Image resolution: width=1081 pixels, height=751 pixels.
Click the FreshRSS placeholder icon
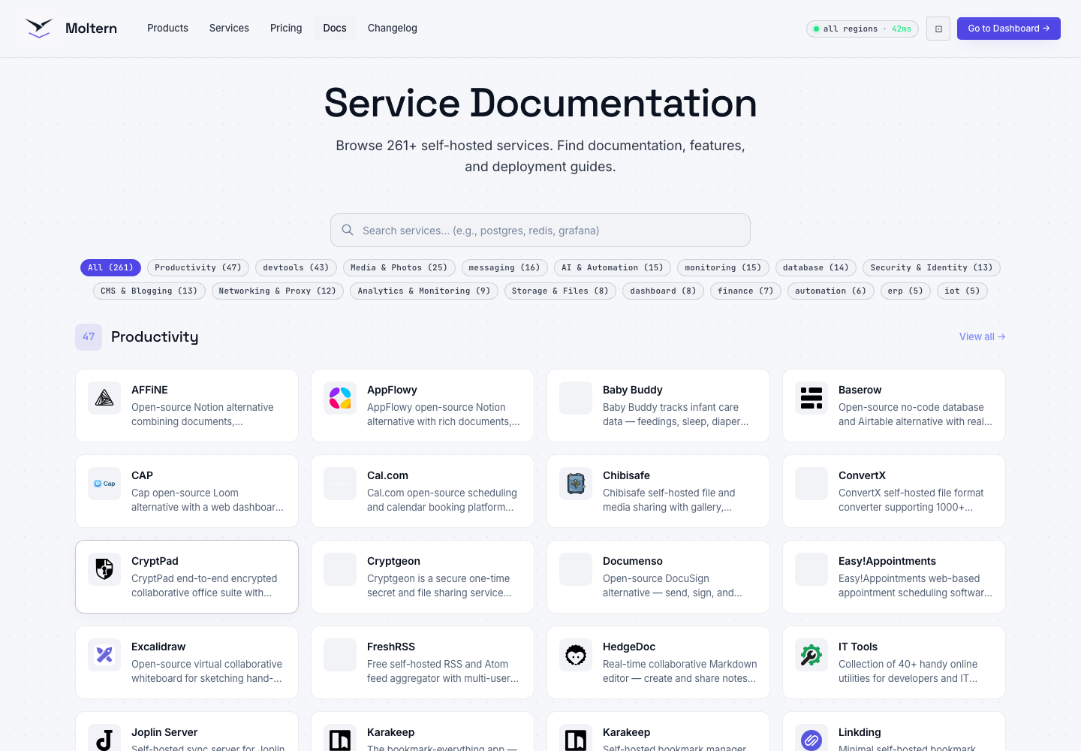tap(340, 655)
